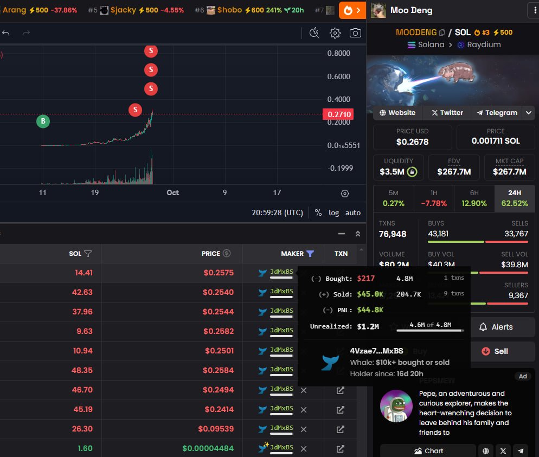Click the Moo Deng banner image
This screenshot has width=539, height=457.
tap(452, 80)
